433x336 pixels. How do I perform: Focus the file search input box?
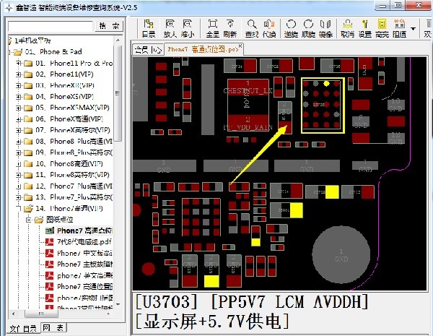point(51,26)
